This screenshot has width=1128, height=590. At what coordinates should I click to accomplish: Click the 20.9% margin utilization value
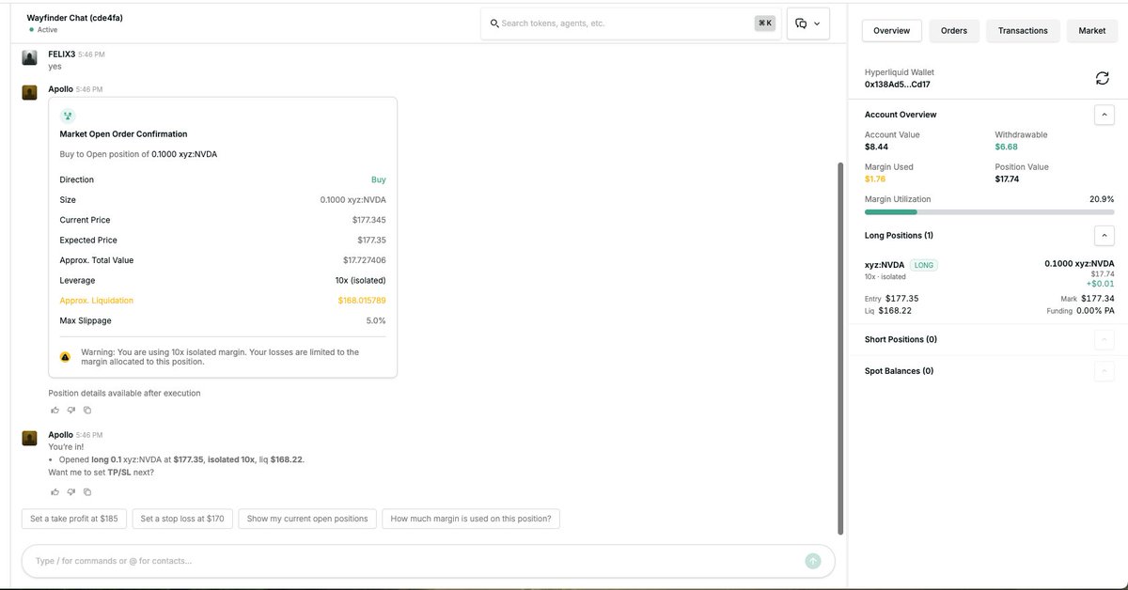click(x=1101, y=199)
